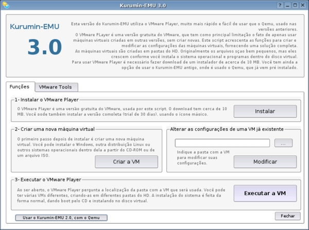Click the '2- Criar uma nova máquina virtual' heading
Viewport: 309px width, 230px height.
click(x=55, y=129)
